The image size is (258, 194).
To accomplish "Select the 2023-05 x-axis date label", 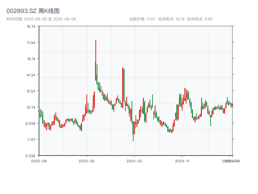I will coord(86,161).
